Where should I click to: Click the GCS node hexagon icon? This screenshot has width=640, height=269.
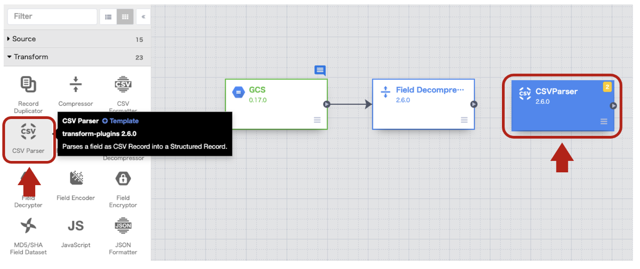[239, 93]
